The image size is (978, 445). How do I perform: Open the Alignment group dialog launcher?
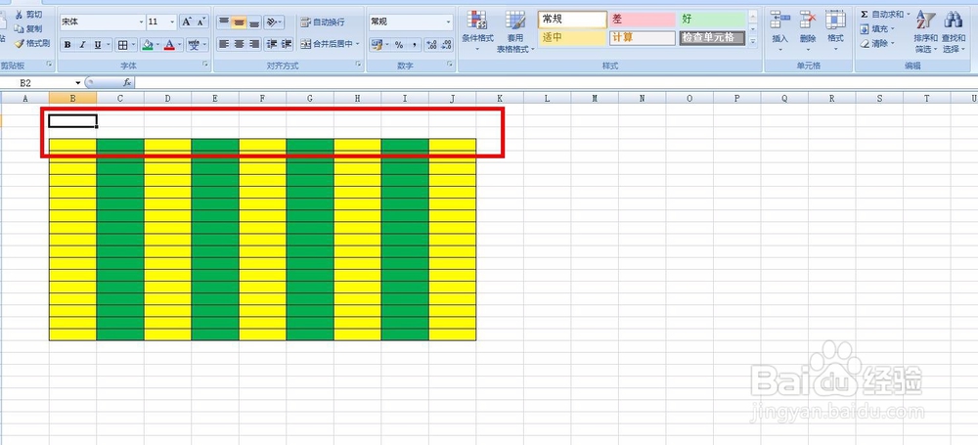[x=359, y=65]
